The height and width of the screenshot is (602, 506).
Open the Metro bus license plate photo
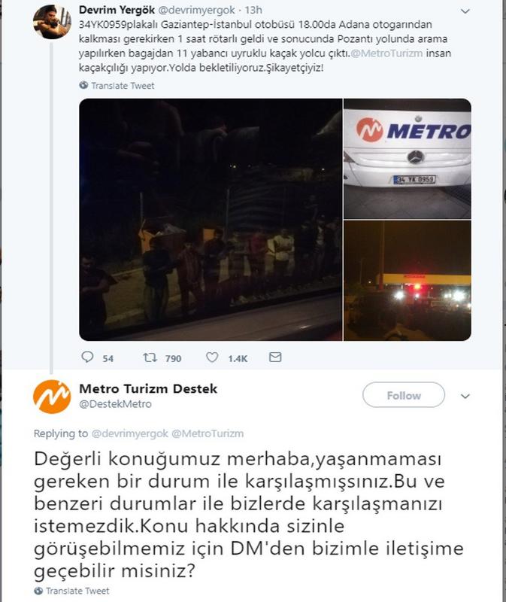tap(408, 159)
